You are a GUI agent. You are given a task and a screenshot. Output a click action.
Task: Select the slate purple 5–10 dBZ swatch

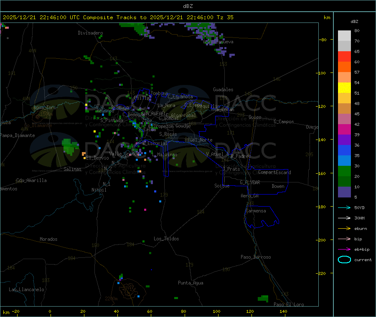click(344, 192)
